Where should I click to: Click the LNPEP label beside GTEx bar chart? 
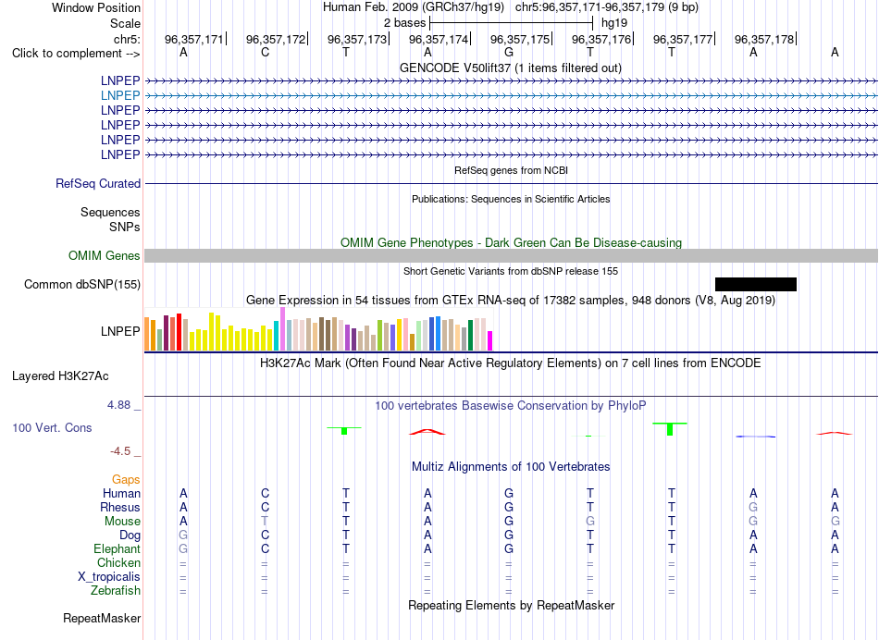click(x=120, y=331)
